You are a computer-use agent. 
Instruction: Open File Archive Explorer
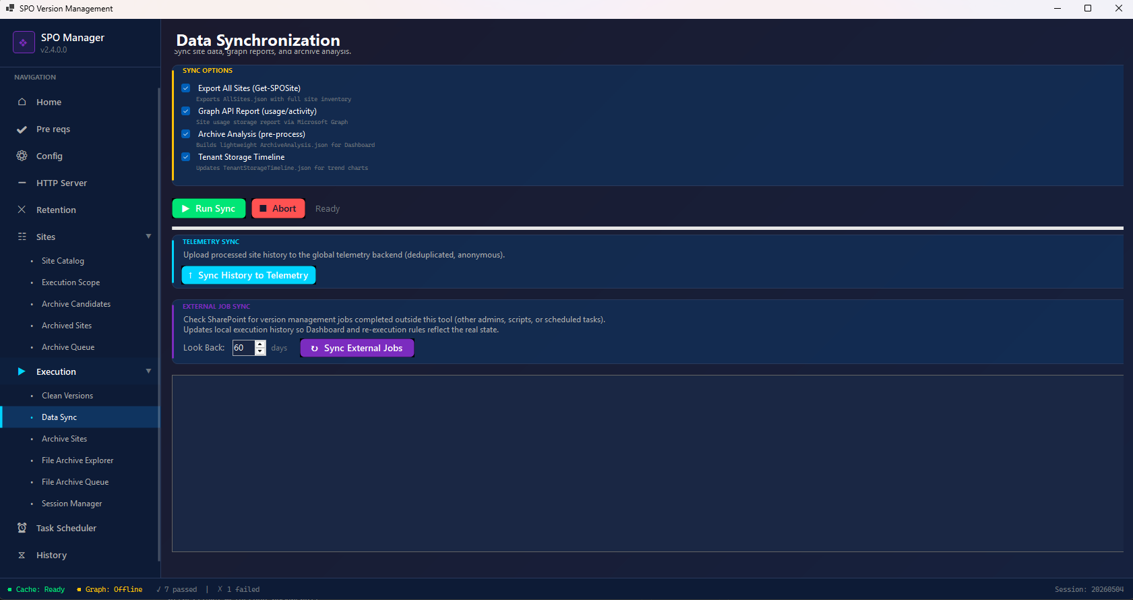click(80, 460)
